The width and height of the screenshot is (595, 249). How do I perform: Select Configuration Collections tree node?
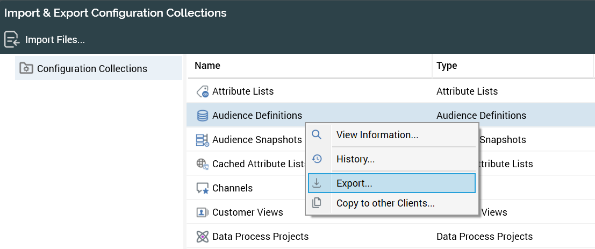[x=92, y=69]
